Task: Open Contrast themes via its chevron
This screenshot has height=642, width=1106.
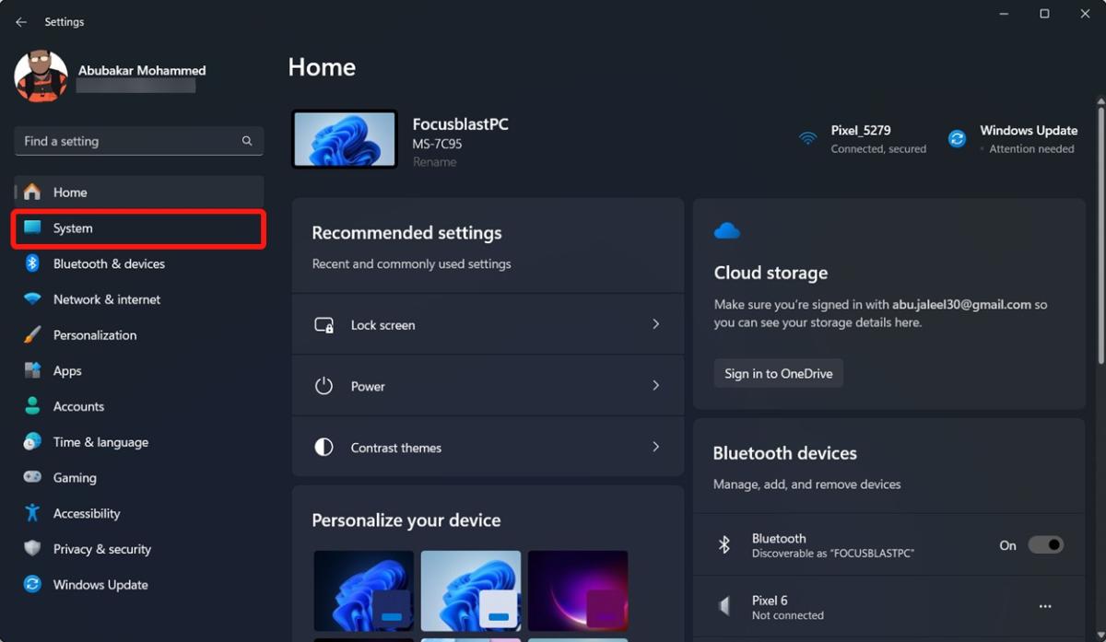Action: tap(656, 447)
